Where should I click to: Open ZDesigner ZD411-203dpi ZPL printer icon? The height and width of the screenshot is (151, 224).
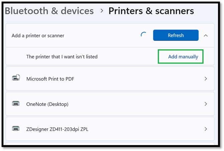[16, 128]
